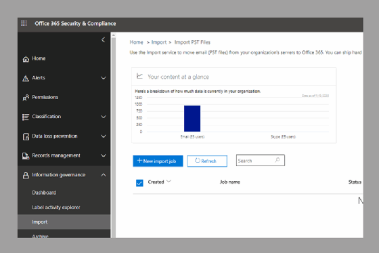Click the Alerts warning triangle icon
The height and width of the screenshot is (253, 379).
coord(26,78)
